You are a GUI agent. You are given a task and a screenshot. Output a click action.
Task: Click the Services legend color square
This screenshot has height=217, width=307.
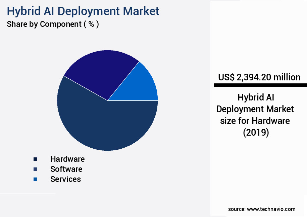35,179
